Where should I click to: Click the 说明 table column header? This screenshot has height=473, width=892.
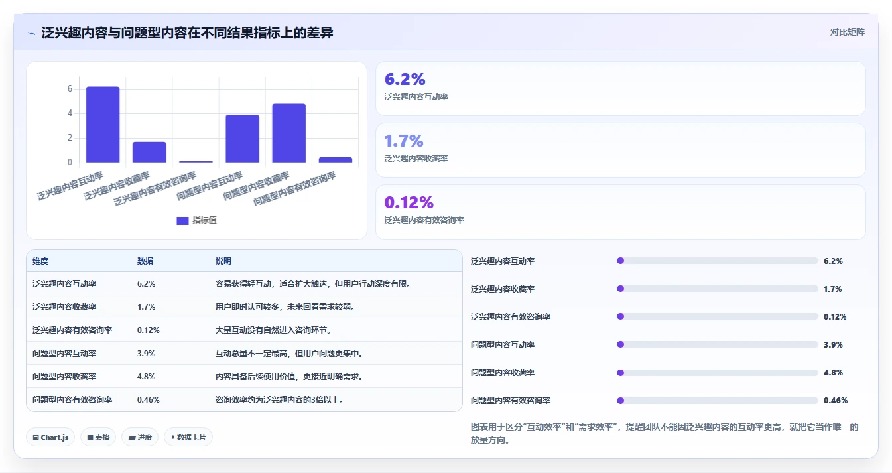coord(223,261)
